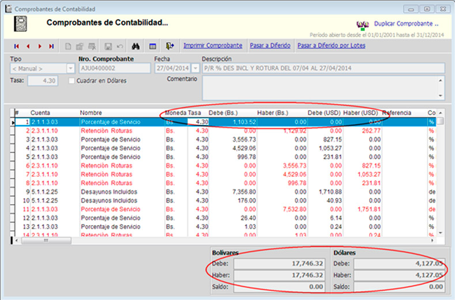Open the Fecha date dropdown
455x300 pixels.
(x=195, y=68)
